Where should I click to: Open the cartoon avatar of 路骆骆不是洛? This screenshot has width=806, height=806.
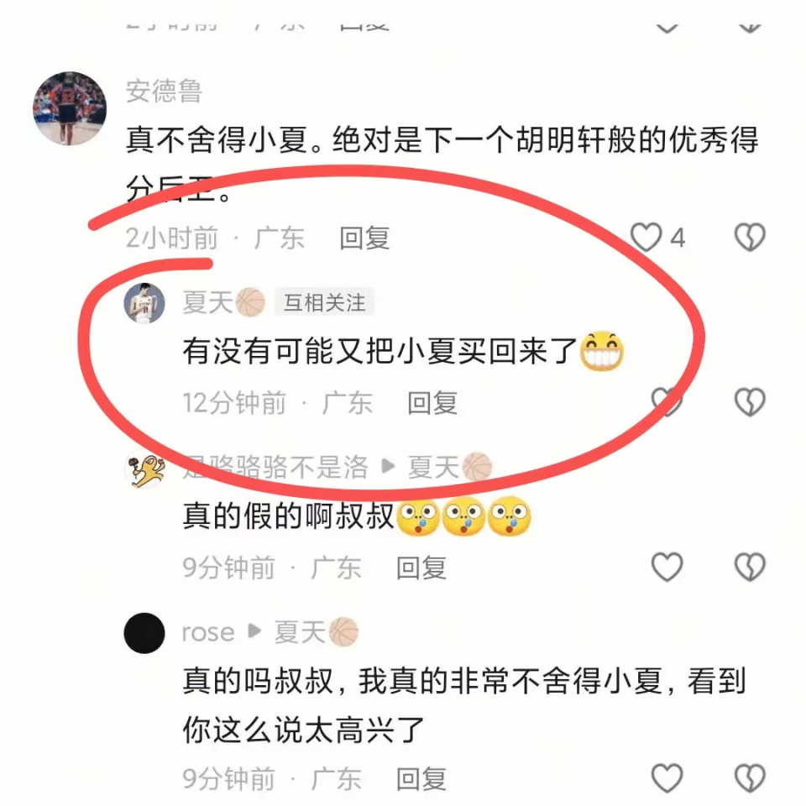tap(144, 469)
